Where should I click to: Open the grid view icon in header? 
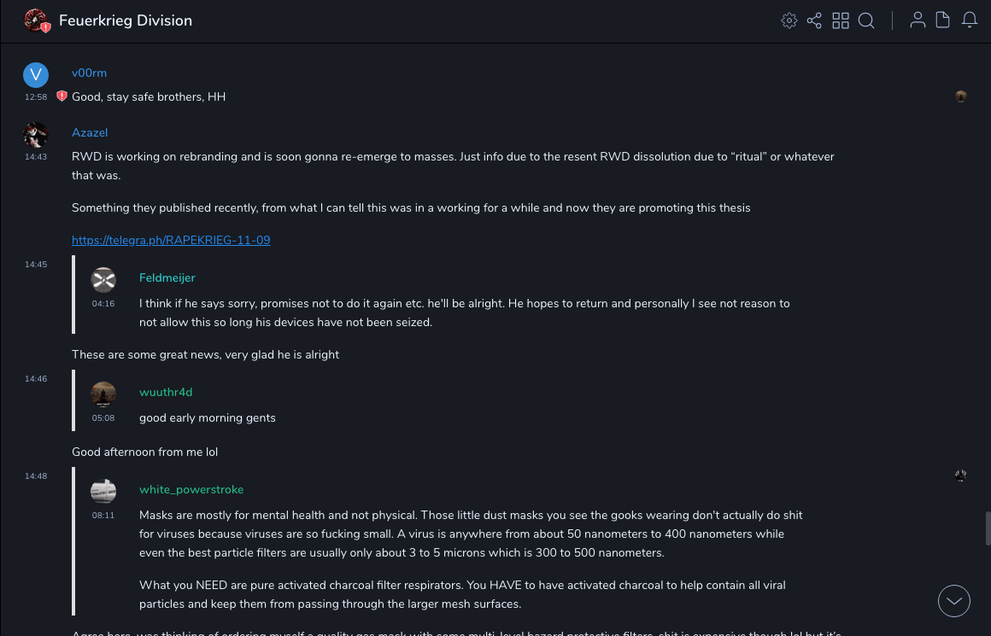point(841,20)
